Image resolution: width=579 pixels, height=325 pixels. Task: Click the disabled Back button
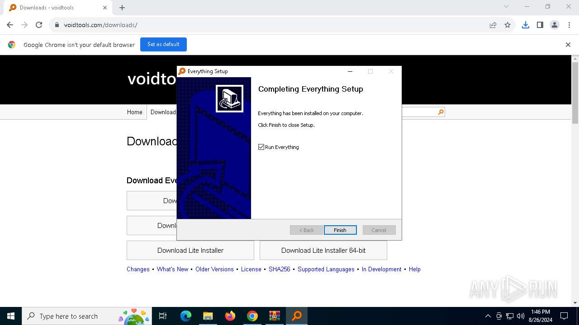click(306, 230)
